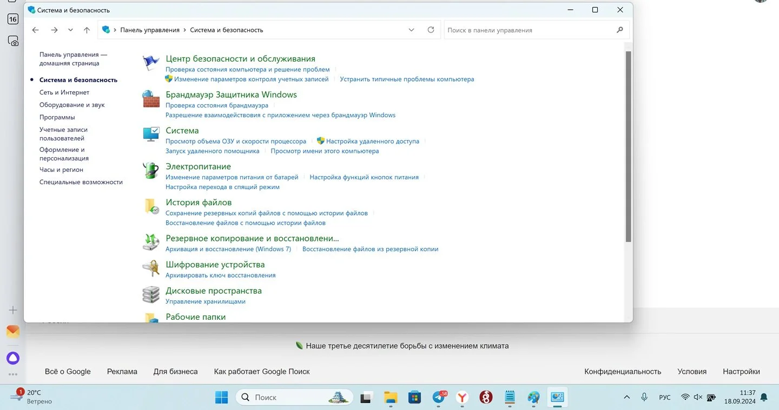Open the weather widget 20°C Ветрено

(32, 397)
